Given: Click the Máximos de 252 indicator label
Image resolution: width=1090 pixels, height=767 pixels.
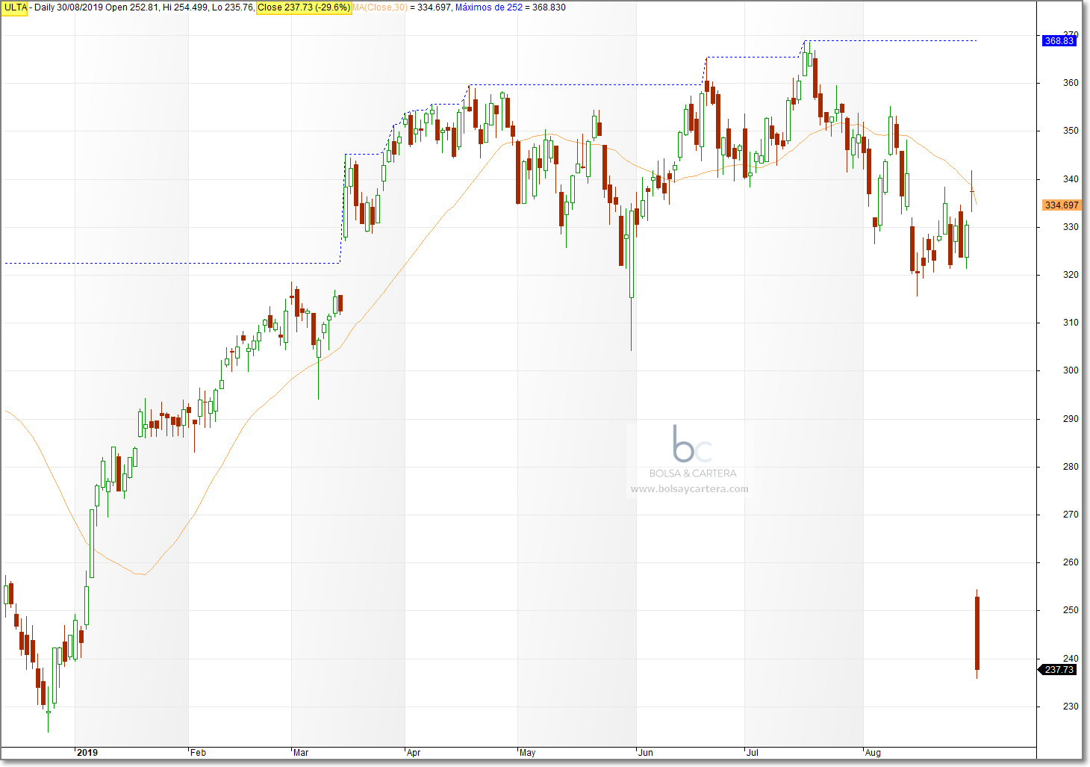Looking at the screenshot, I should (x=489, y=7).
